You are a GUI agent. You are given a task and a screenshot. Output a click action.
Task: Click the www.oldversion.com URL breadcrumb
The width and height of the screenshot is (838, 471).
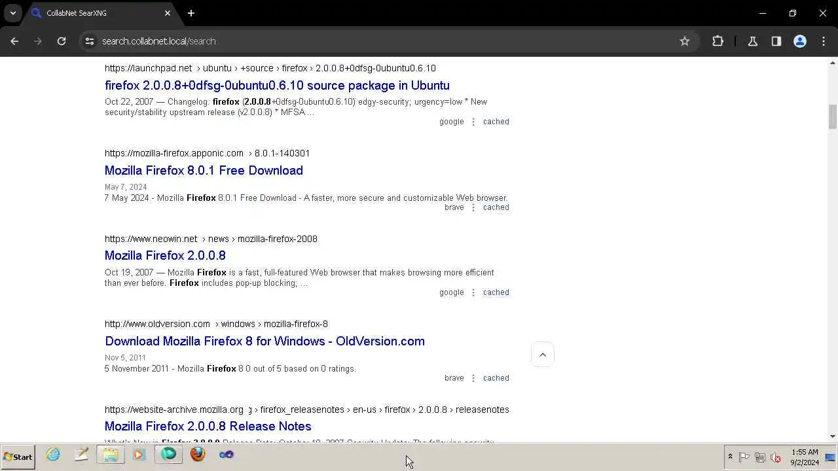[x=216, y=324]
